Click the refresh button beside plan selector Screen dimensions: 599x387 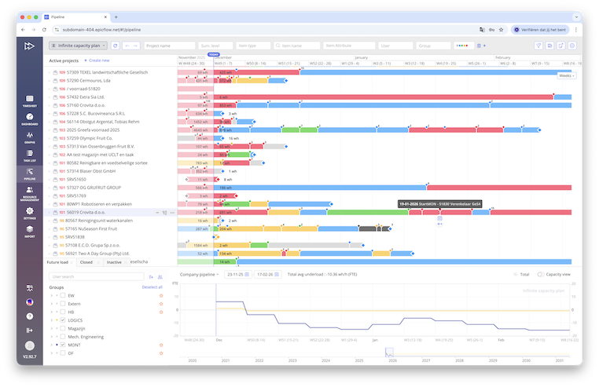(116, 46)
